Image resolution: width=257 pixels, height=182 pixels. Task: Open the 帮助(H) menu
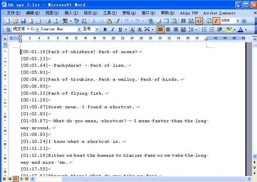167,13
